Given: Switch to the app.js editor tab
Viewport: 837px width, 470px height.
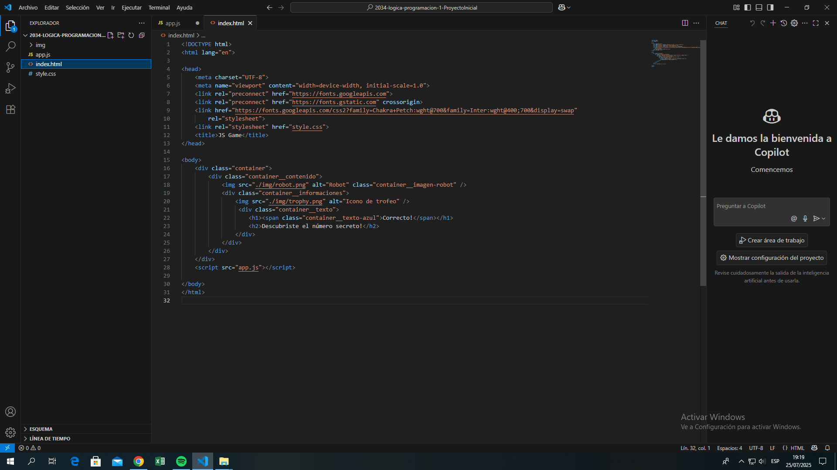Looking at the screenshot, I should [173, 23].
